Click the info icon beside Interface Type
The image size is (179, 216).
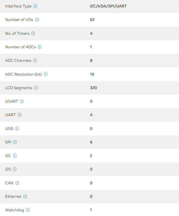click(35, 6)
